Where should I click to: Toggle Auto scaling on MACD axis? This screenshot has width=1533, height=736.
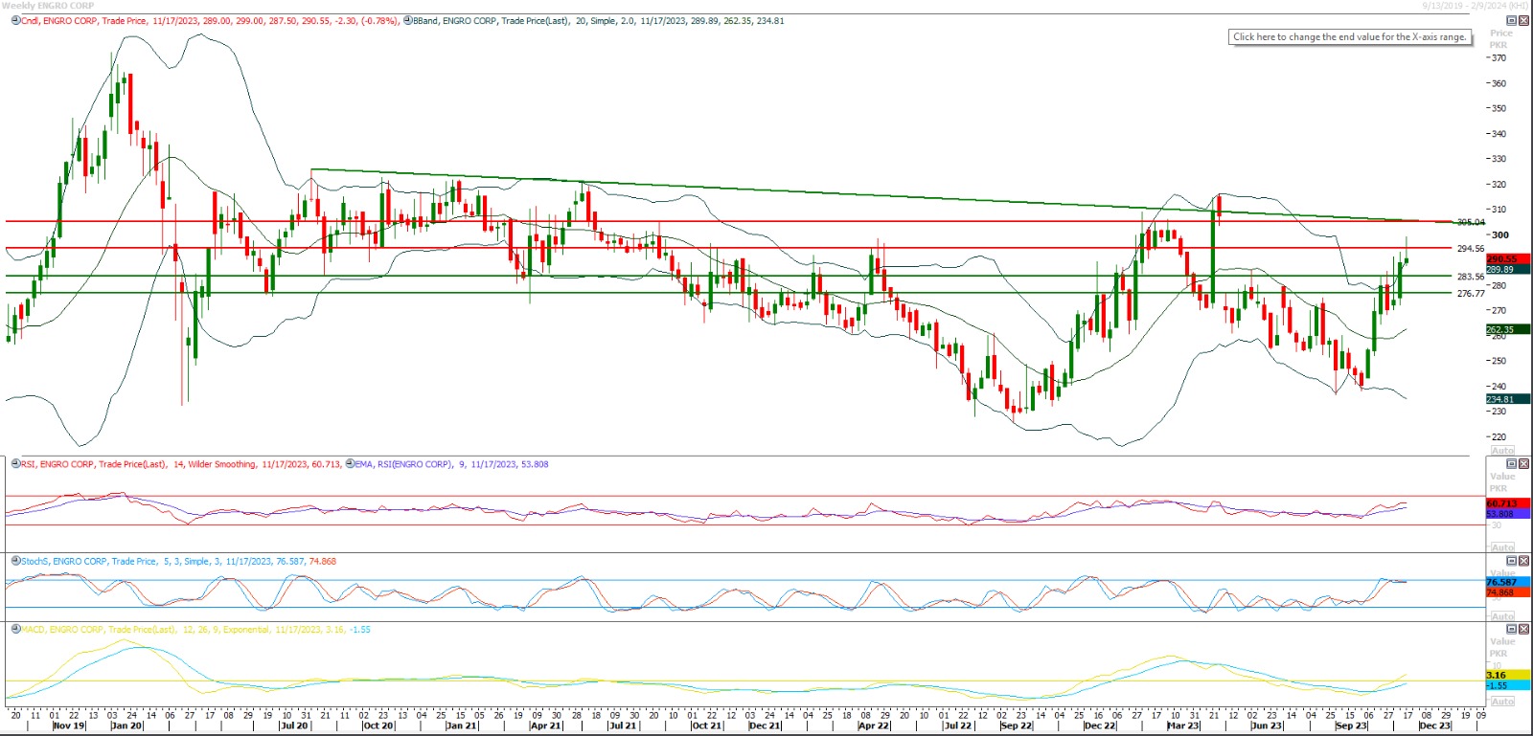[1502, 702]
